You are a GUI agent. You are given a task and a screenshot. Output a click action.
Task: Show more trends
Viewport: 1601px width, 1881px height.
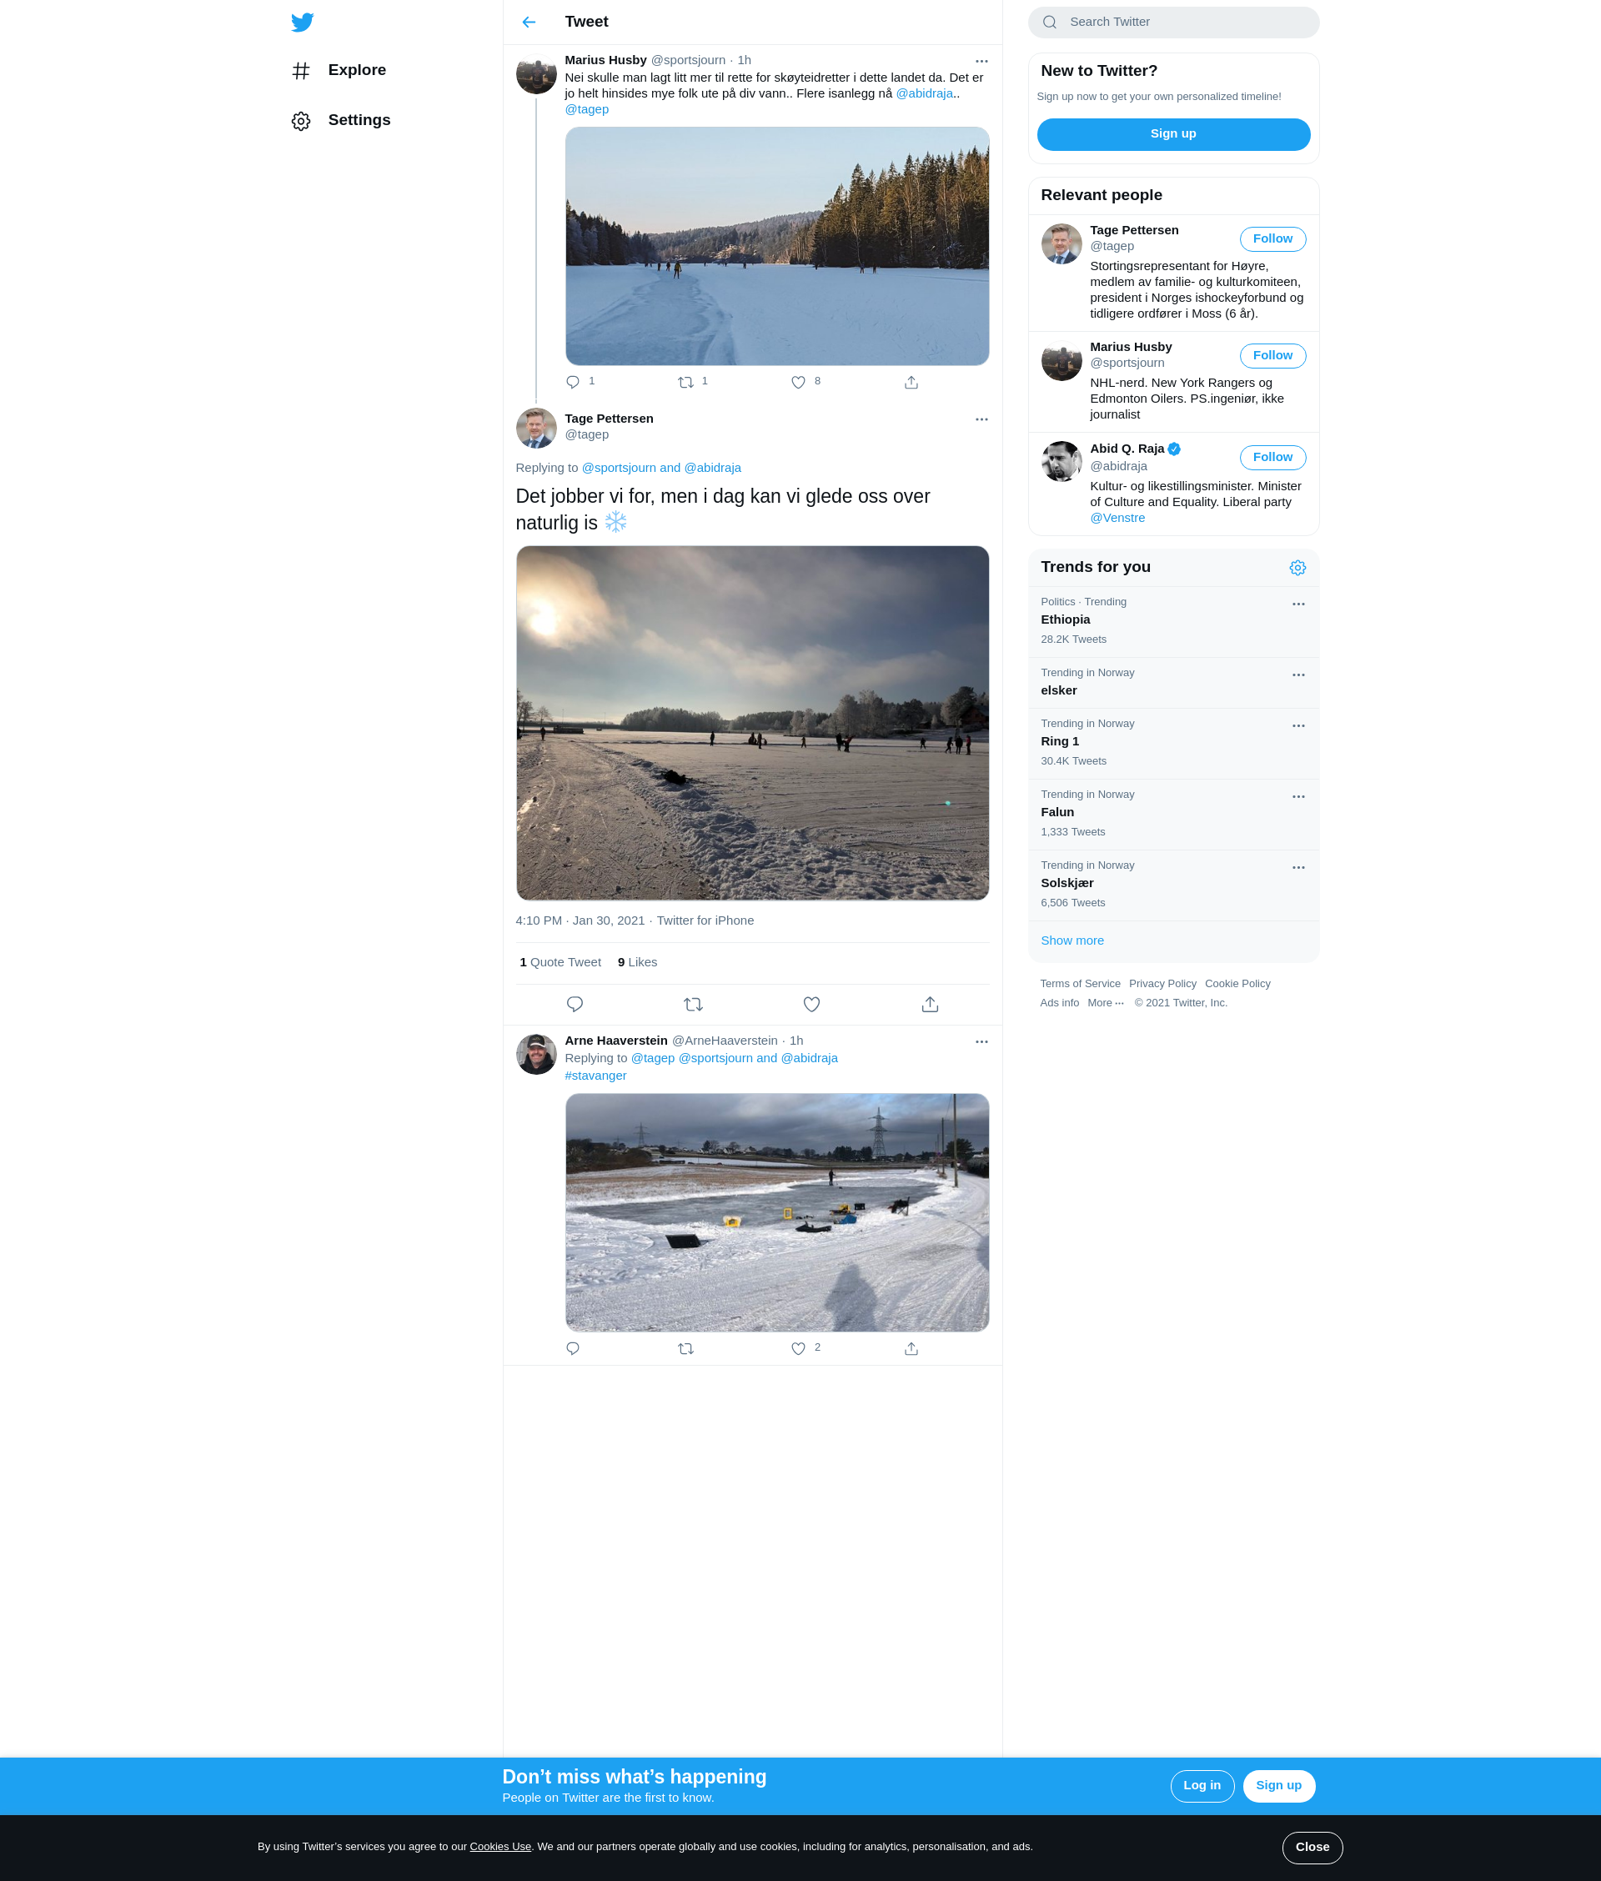(x=1072, y=941)
